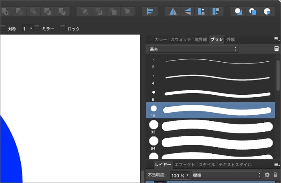The height and width of the screenshot is (183, 281).
Task: Click the Insert Inside Selection icon
Action: coord(267,11)
